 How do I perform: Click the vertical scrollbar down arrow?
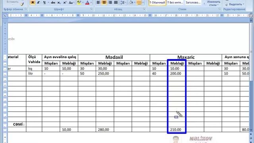pos(251,130)
